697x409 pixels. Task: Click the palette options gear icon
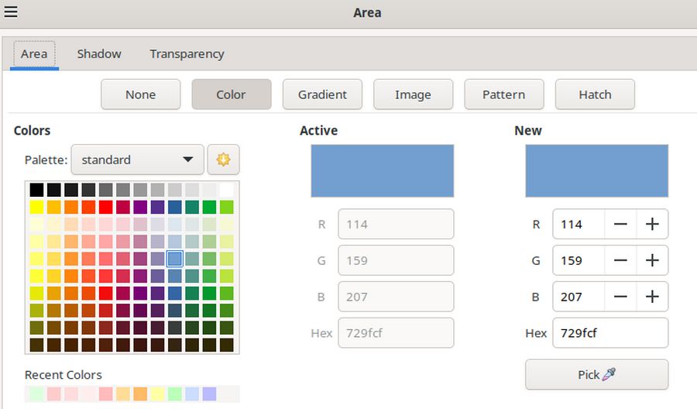coord(223,160)
